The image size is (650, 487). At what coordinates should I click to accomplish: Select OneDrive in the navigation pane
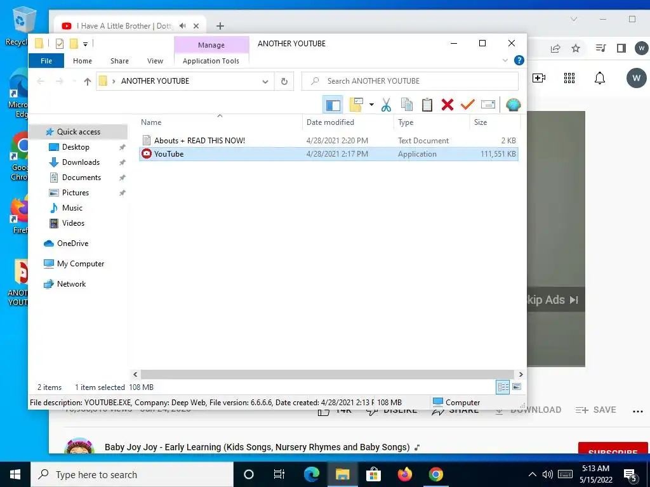72,243
